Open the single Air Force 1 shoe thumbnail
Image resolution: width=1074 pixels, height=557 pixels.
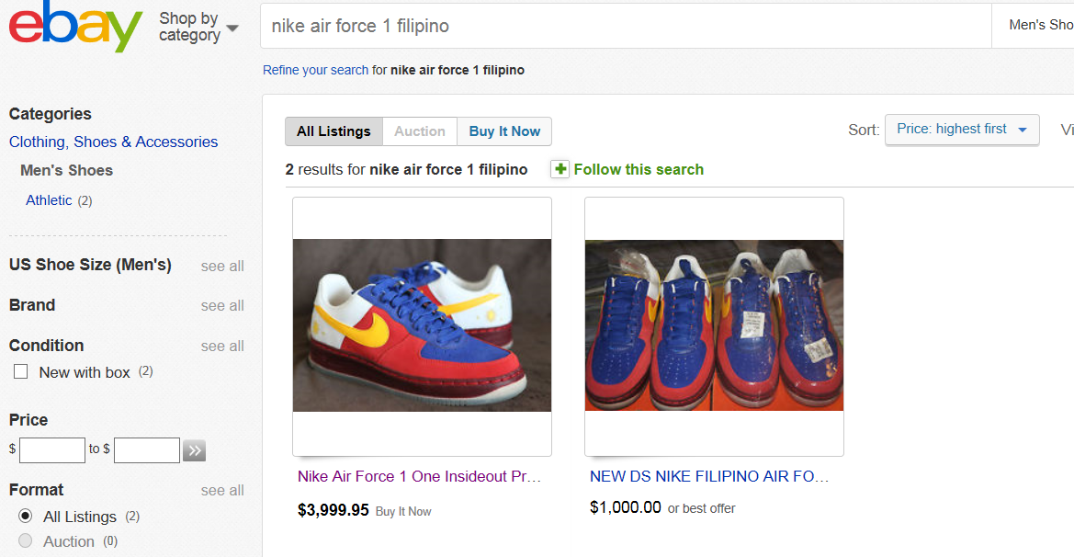[422, 325]
